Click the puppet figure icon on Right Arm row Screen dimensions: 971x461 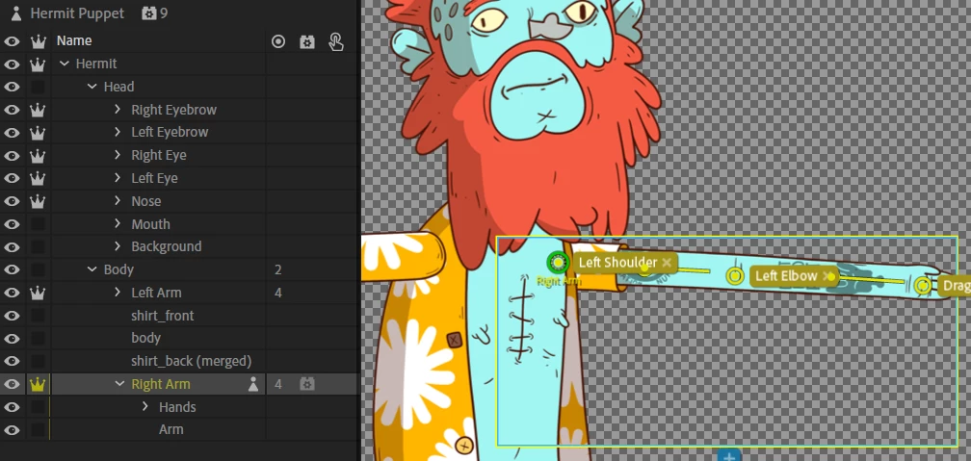tap(252, 384)
